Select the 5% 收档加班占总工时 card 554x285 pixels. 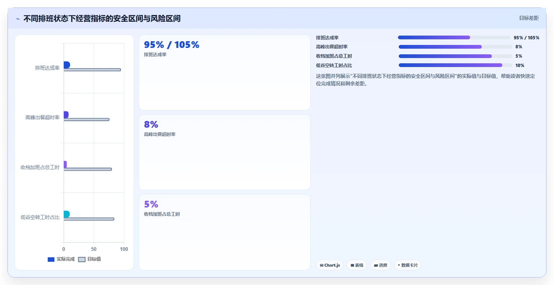225,232
